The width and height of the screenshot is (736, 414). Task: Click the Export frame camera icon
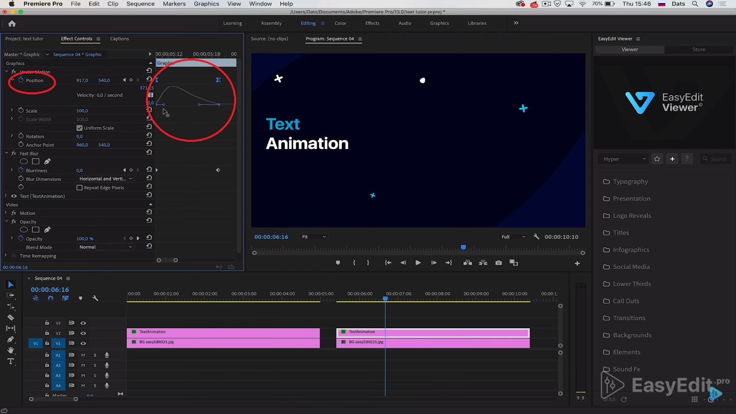pyautogui.click(x=498, y=262)
